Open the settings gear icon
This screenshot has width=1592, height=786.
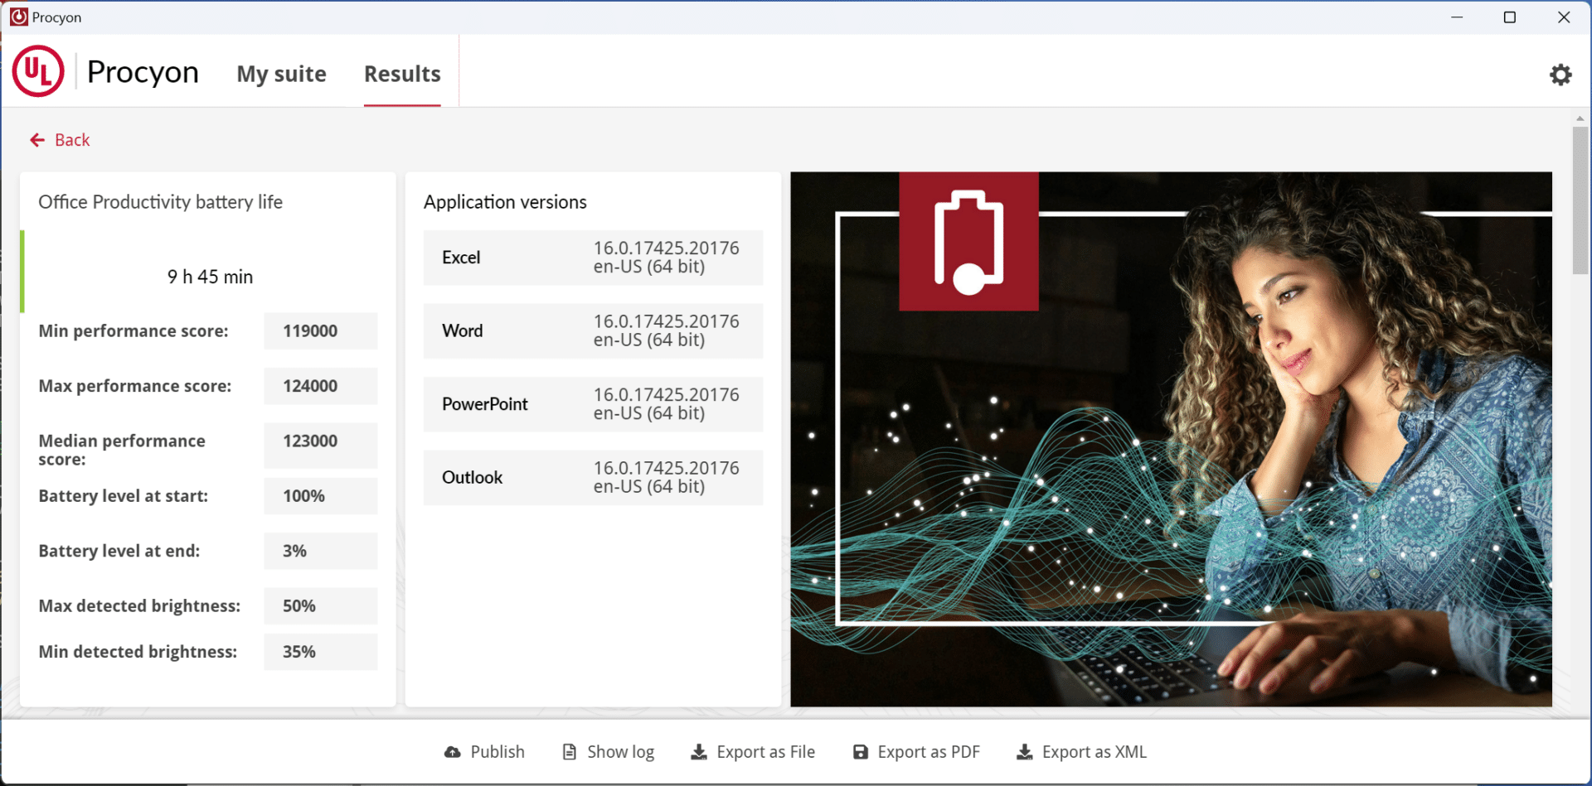pos(1560,75)
